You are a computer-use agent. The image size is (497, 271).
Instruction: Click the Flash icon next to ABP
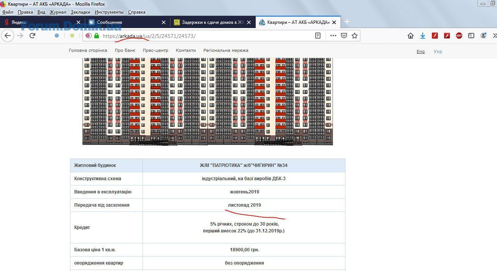click(447, 36)
